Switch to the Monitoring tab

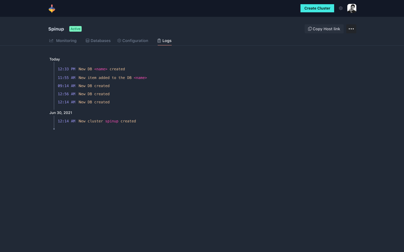(66, 41)
